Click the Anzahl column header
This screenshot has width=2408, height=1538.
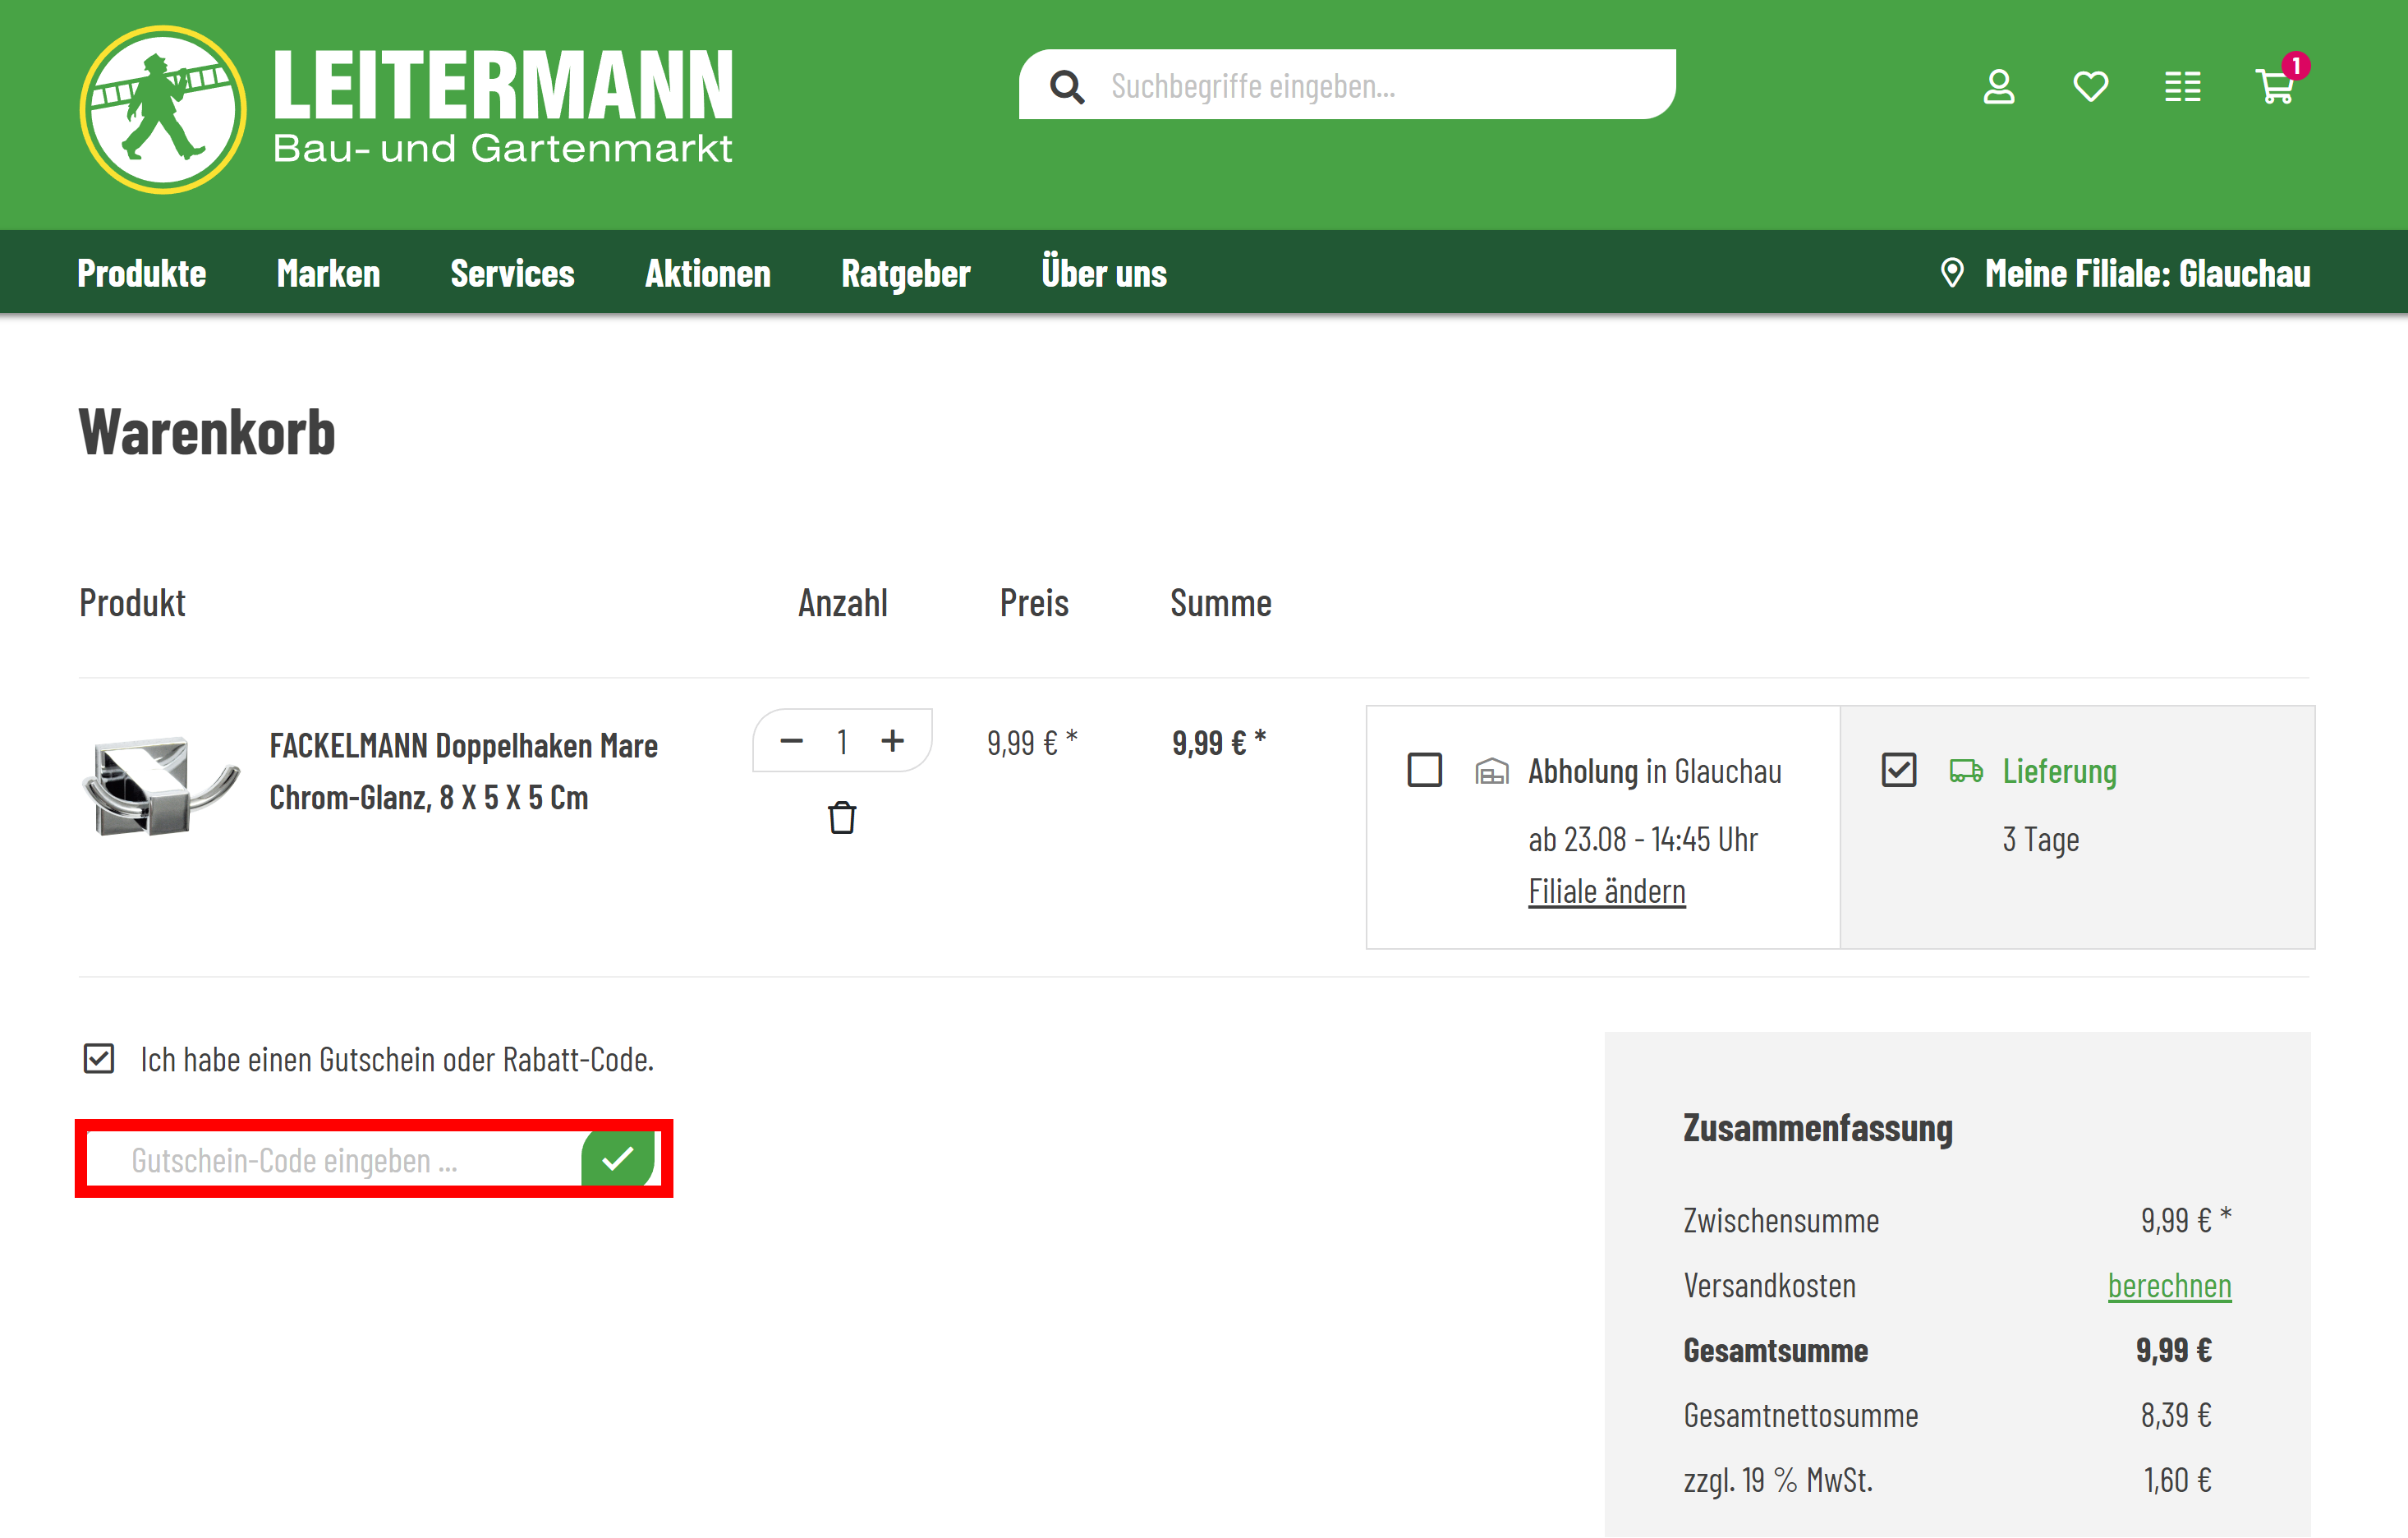click(x=842, y=603)
